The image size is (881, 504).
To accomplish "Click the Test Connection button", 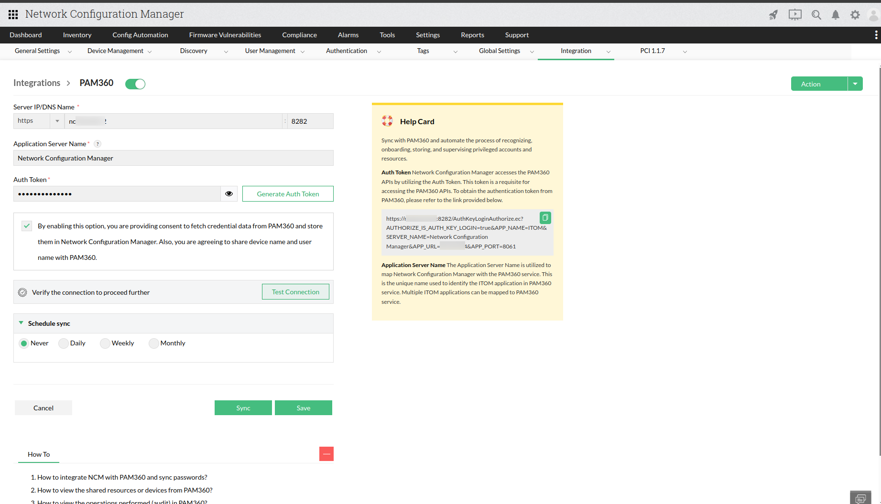I will (295, 292).
